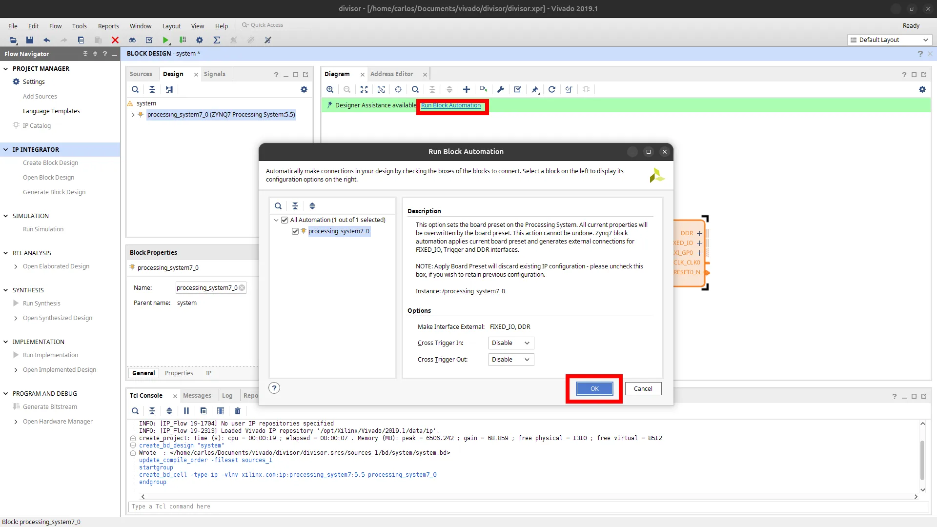This screenshot has width=937, height=527.
Task: Click Tcl Console vertical scrollbar
Action: 922,460
